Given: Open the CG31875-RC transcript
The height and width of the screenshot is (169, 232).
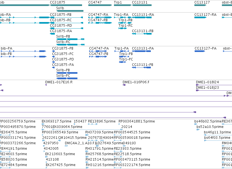Looking at the screenshot, I should pos(61,20).
